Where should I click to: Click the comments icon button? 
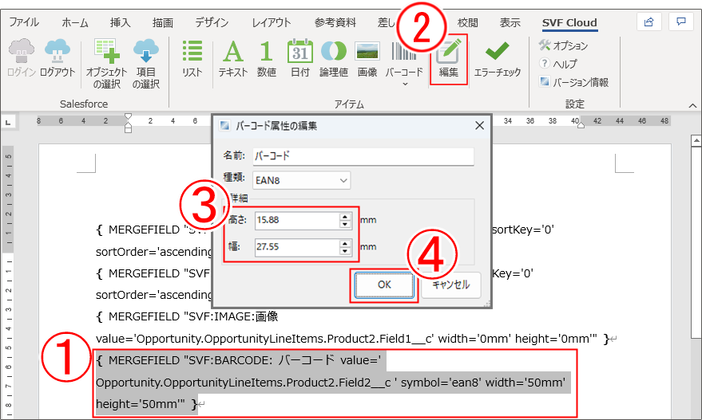click(x=681, y=22)
